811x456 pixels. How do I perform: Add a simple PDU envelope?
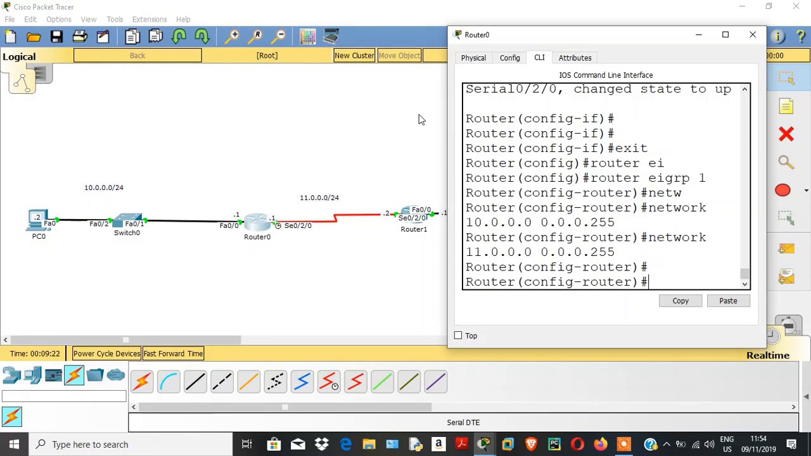point(786,249)
